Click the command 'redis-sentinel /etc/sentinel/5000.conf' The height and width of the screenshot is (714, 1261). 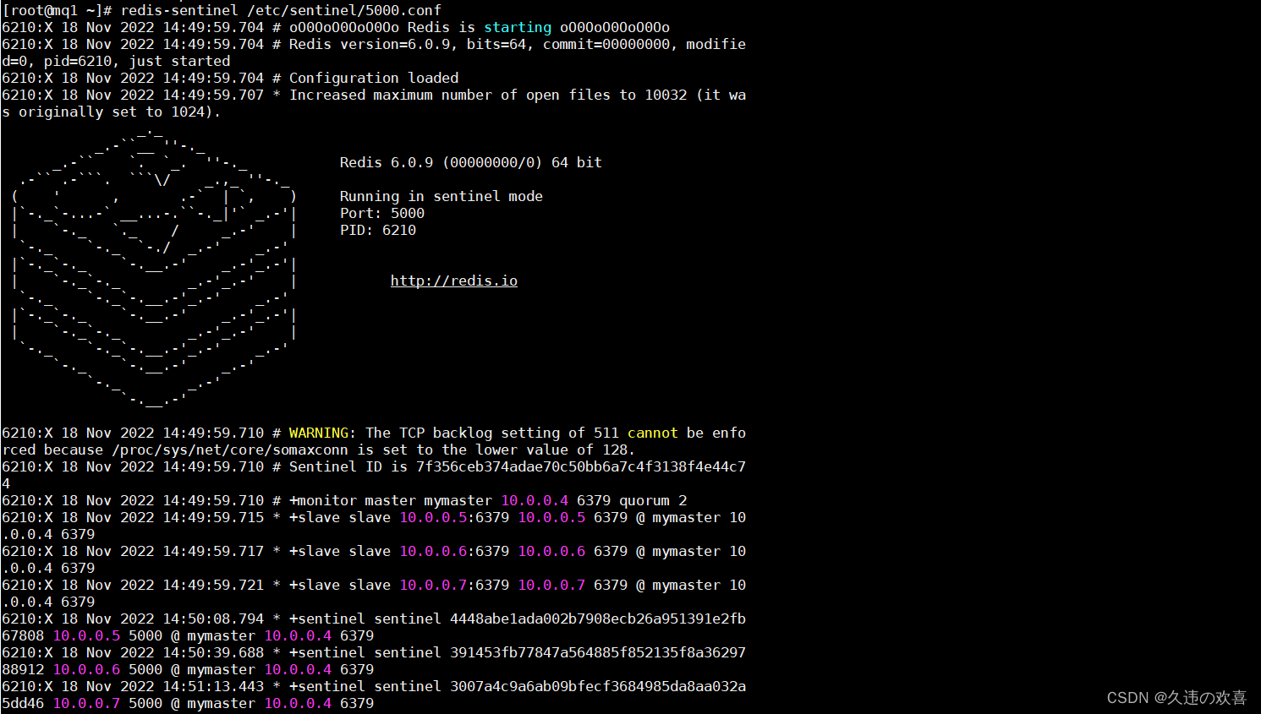pos(281,10)
